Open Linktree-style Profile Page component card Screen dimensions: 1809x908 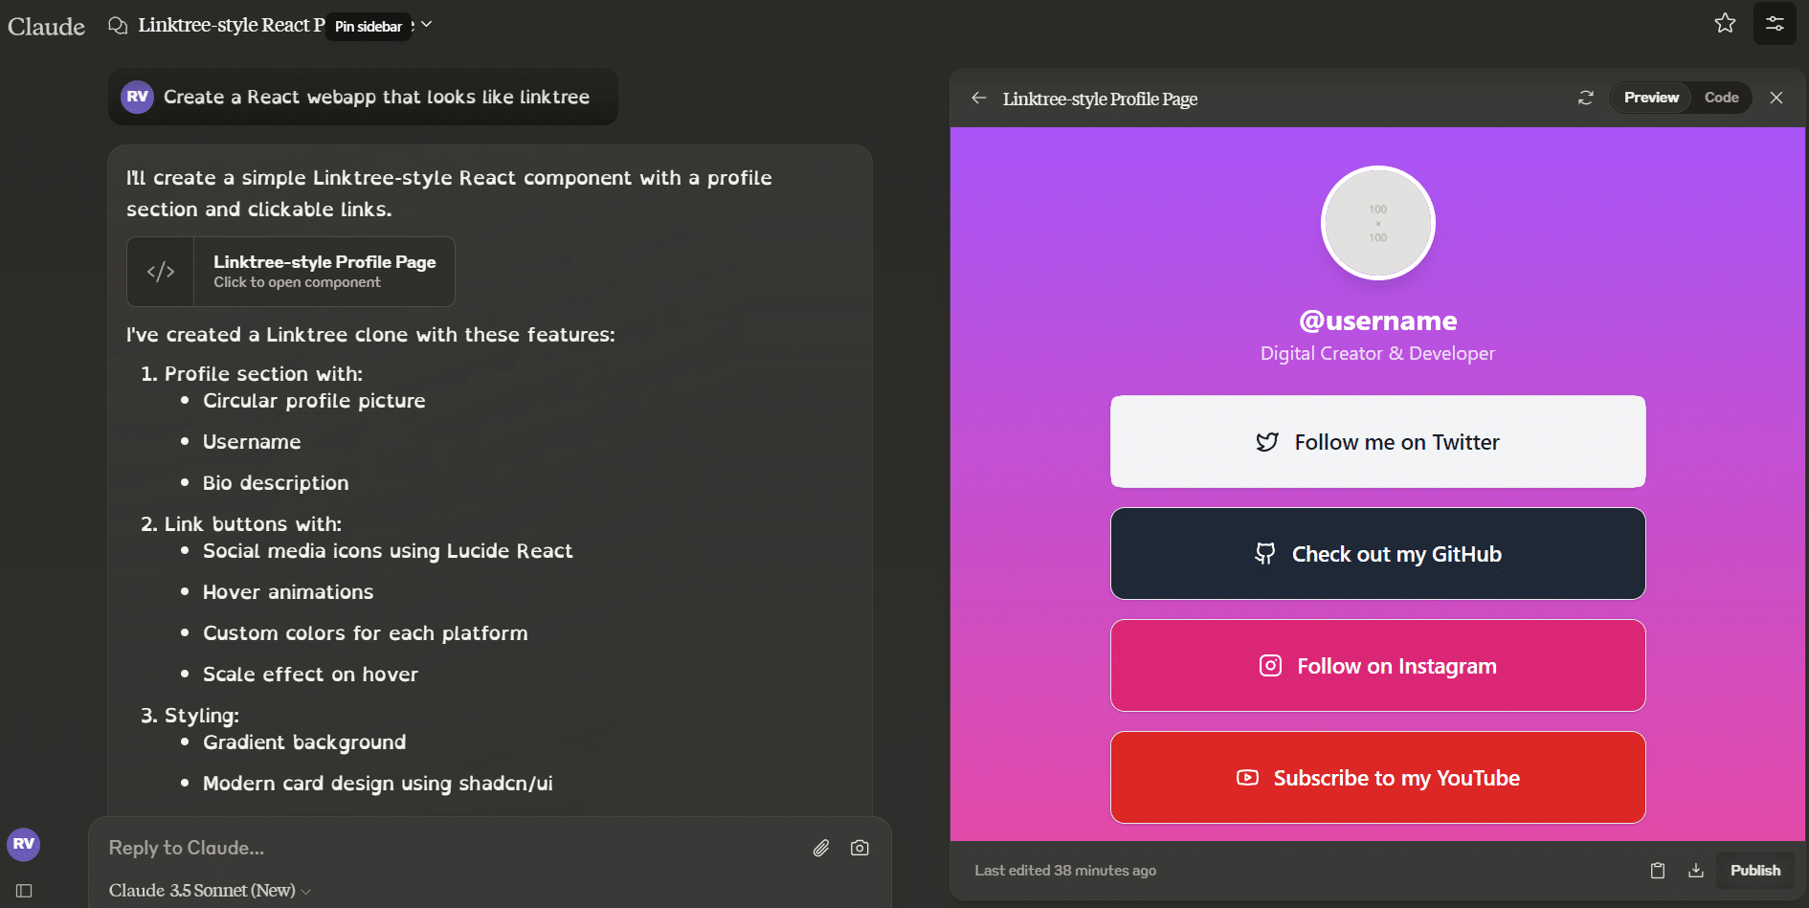pyautogui.click(x=291, y=272)
